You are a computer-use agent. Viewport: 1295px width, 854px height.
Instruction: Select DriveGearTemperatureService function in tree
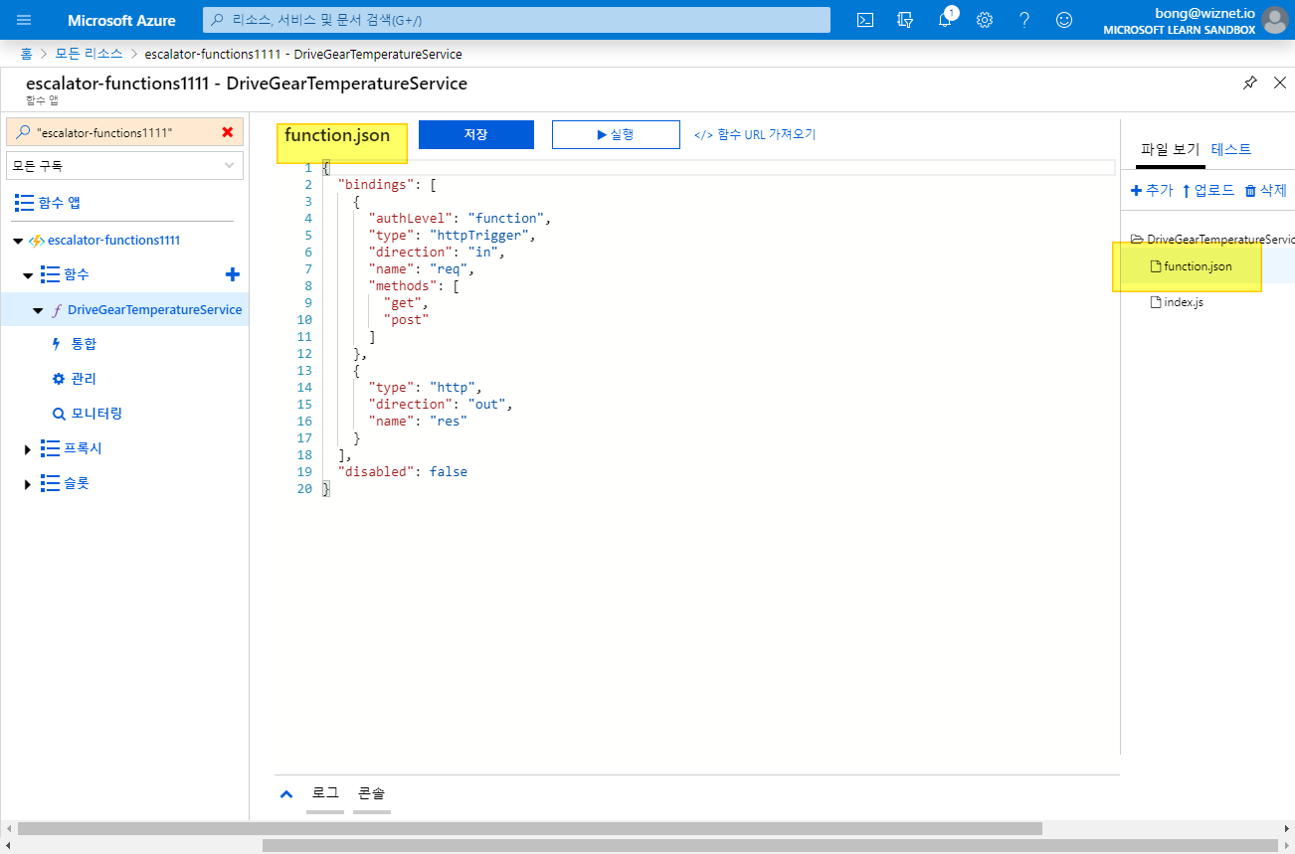(154, 310)
